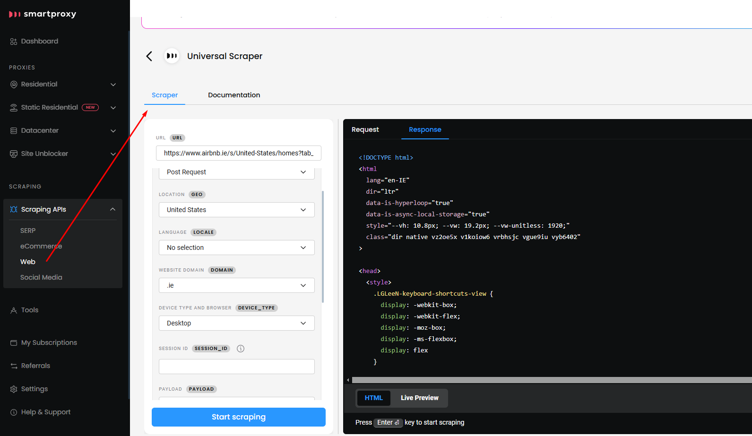Switch to the Documentation tab

(234, 95)
